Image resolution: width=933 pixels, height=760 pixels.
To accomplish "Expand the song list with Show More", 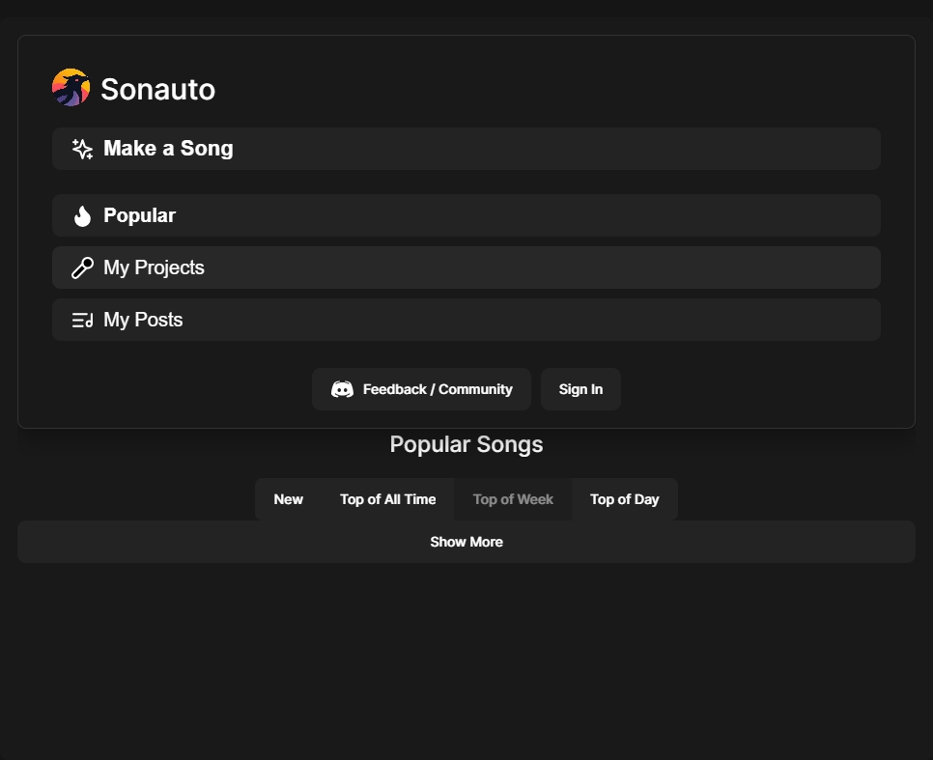I will tap(466, 542).
